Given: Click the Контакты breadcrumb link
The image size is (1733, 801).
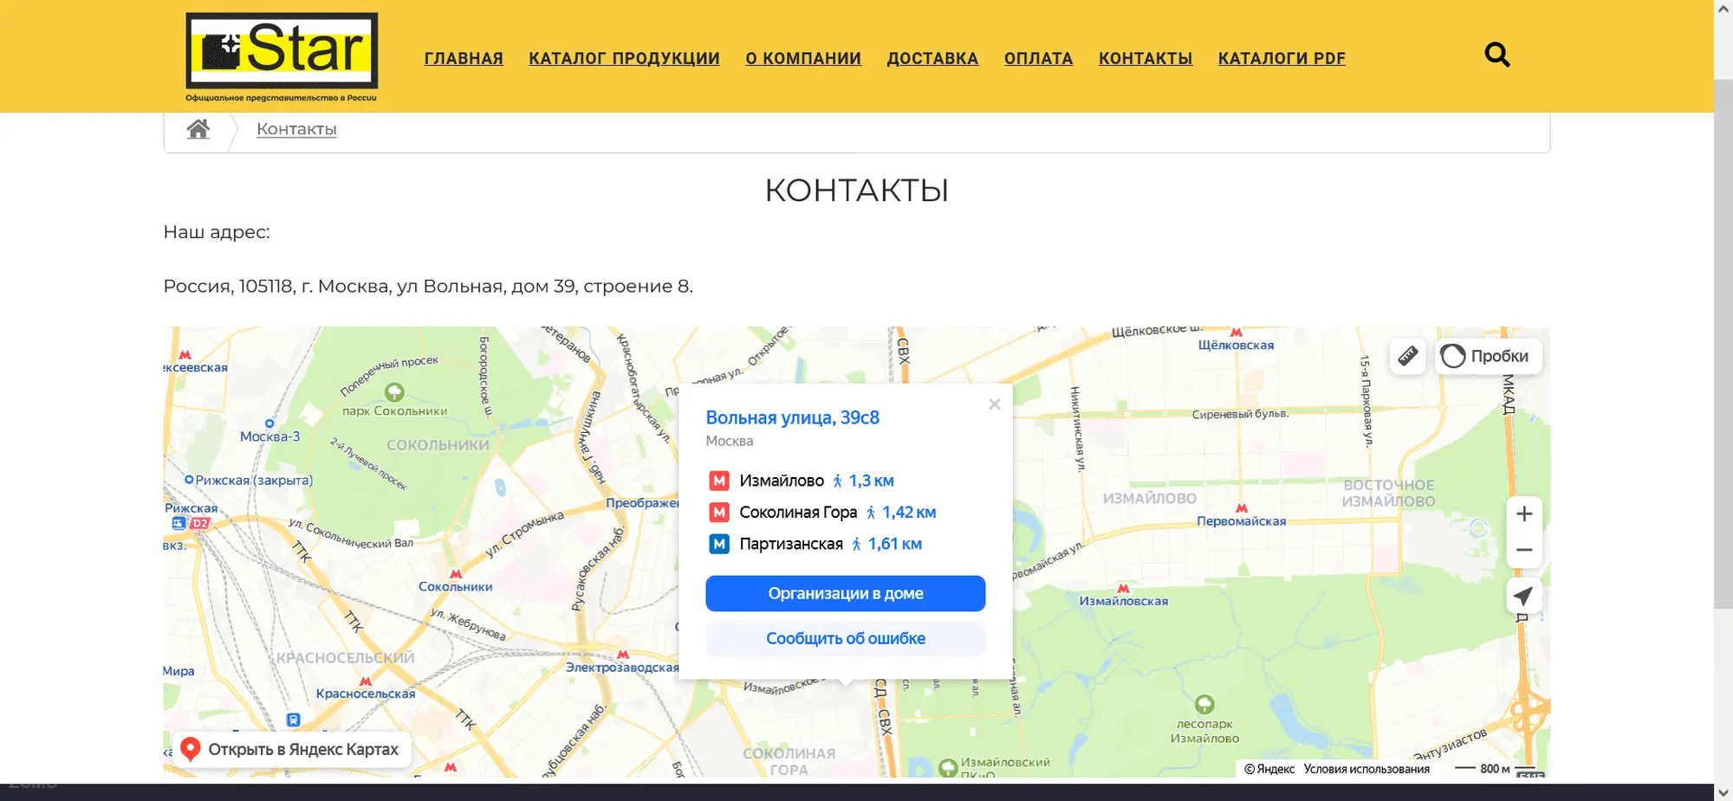Looking at the screenshot, I should pos(296,129).
